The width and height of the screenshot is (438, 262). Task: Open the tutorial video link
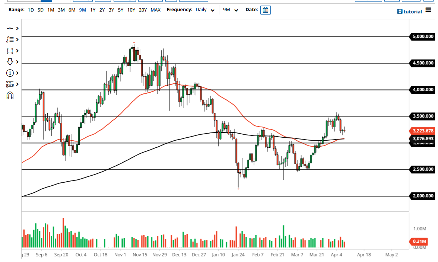coord(410,12)
